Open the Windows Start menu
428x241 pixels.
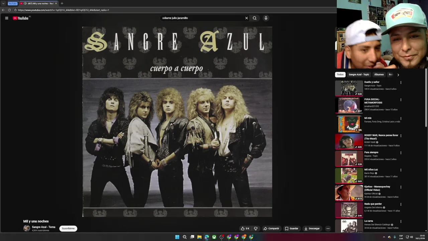[x=177, y=237]
